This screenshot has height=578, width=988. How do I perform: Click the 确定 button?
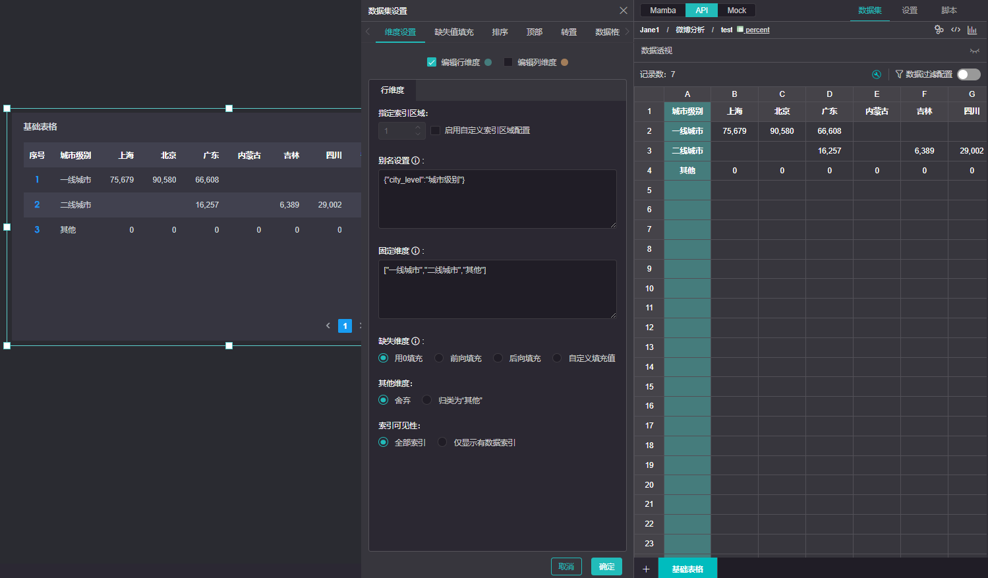pyautogui.click(x=606, y=566)
